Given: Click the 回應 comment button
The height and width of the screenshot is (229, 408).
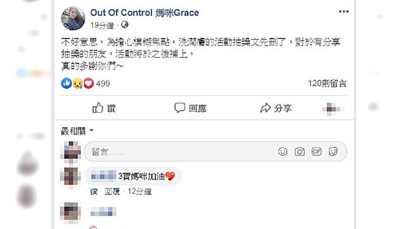Looking at the screenshot, I should click(x=190, y=108).
